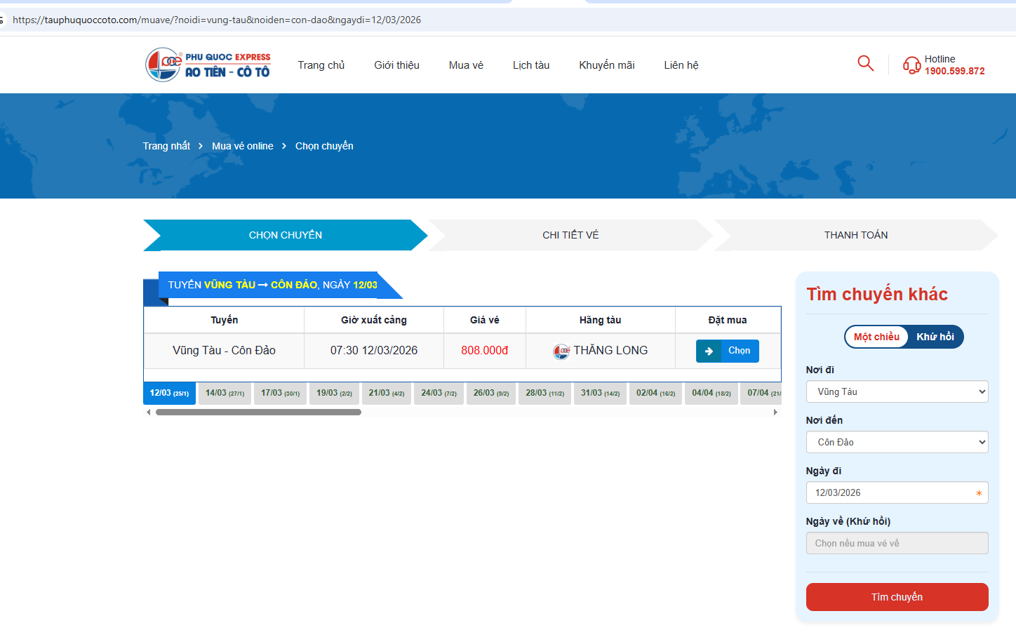Select the 14/03 date tab
1016x637 pixels.
pos(225,394)
